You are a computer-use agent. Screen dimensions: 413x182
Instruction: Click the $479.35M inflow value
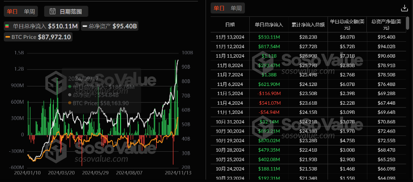coord(269,150)
